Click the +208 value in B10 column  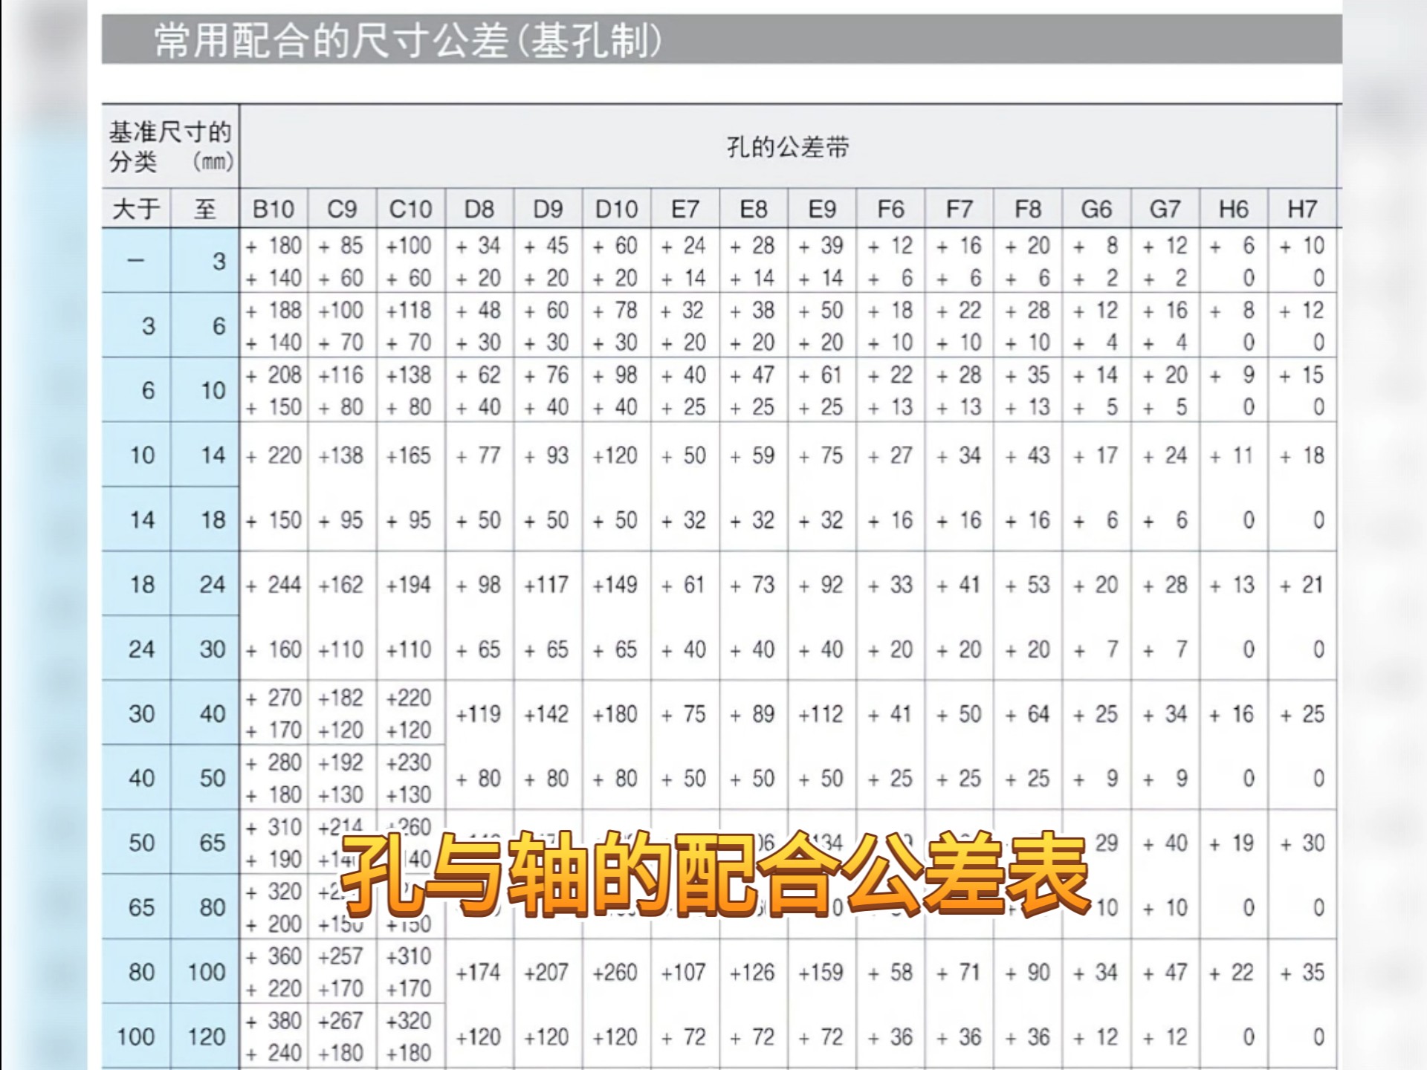tap(274, 374)
